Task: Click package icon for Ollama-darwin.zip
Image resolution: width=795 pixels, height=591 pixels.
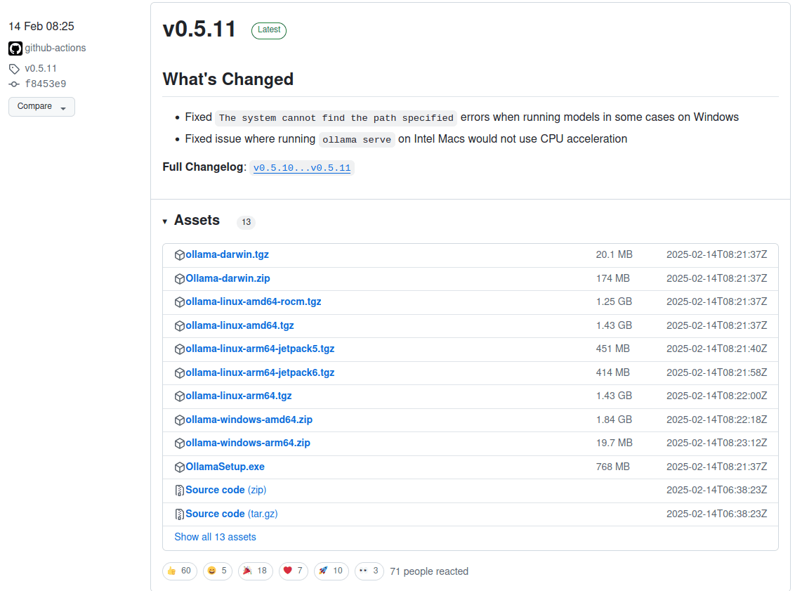Action: click(180, 279)
